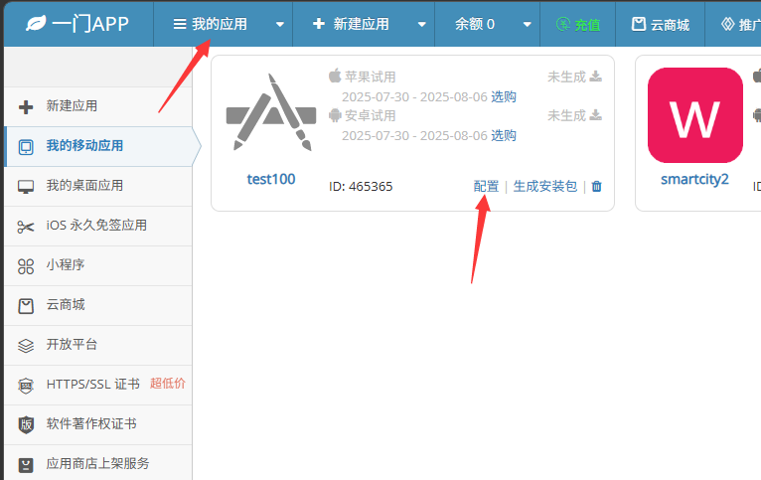
Task: Go to 开放平台 in the sidebar
Action: click(72, 345)
